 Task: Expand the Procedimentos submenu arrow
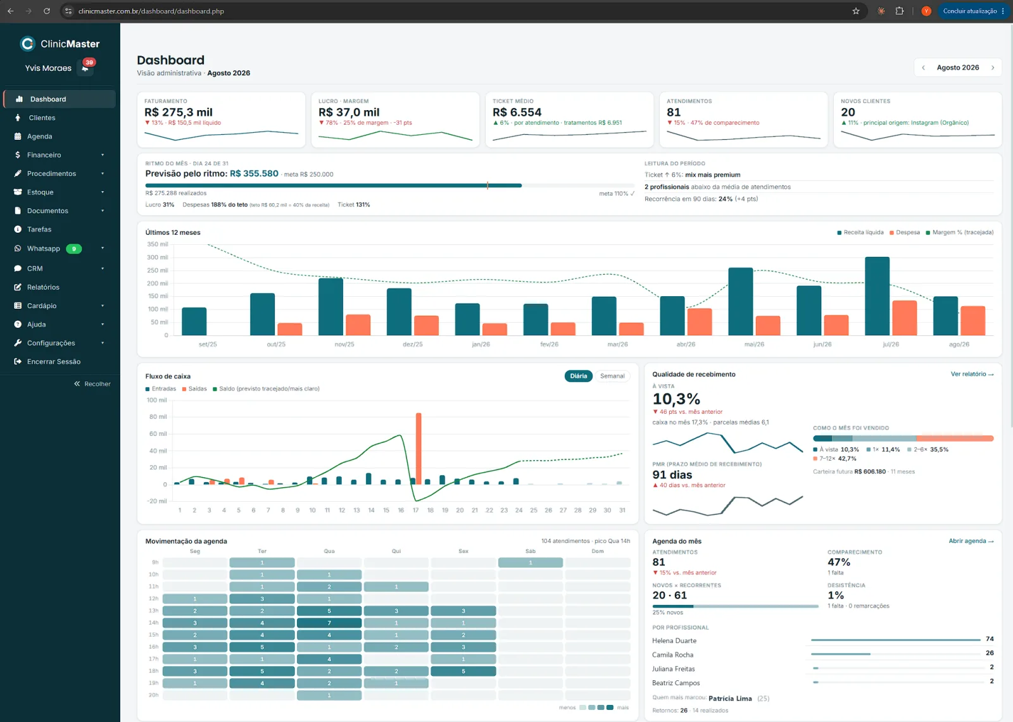(103, 173)
